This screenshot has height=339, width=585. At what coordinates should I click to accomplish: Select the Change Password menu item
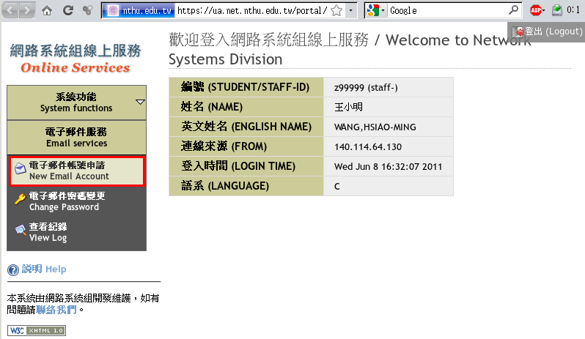click(66, 201)
